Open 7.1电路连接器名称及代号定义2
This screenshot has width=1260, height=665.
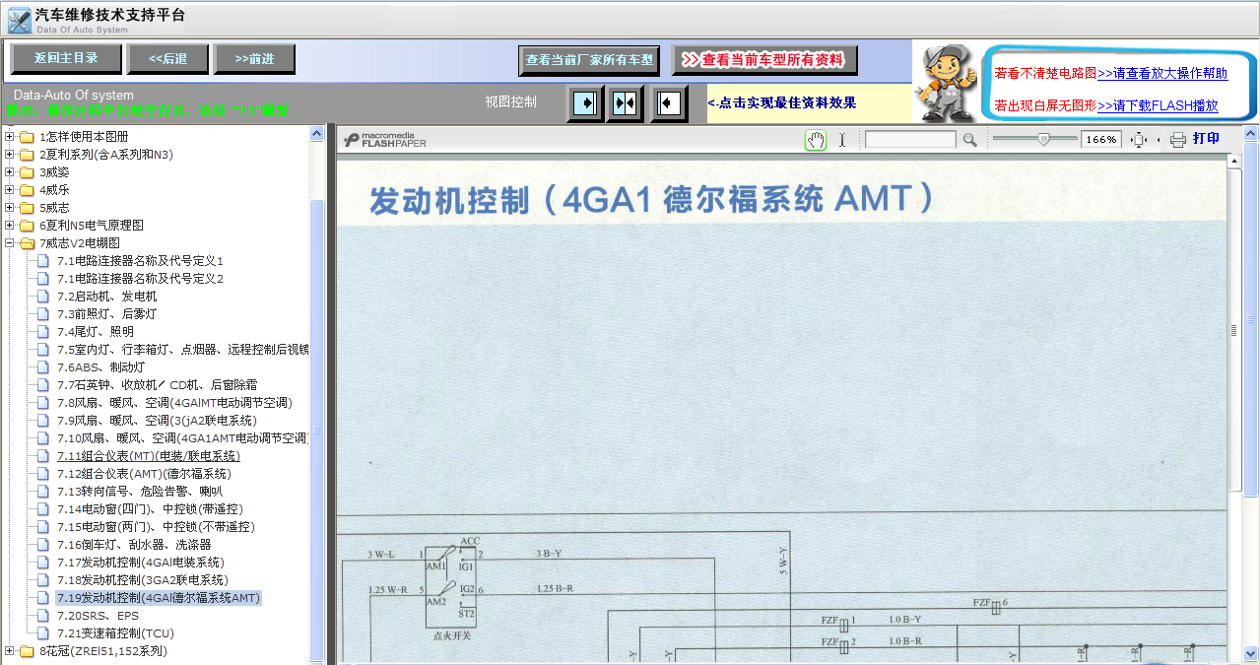(140, 279)
